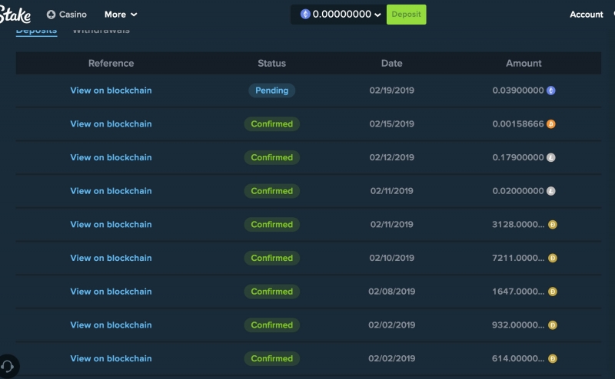Click the amount 0.03900000
This screenshot has width=615, height=379.
click(x=518, y=91)
